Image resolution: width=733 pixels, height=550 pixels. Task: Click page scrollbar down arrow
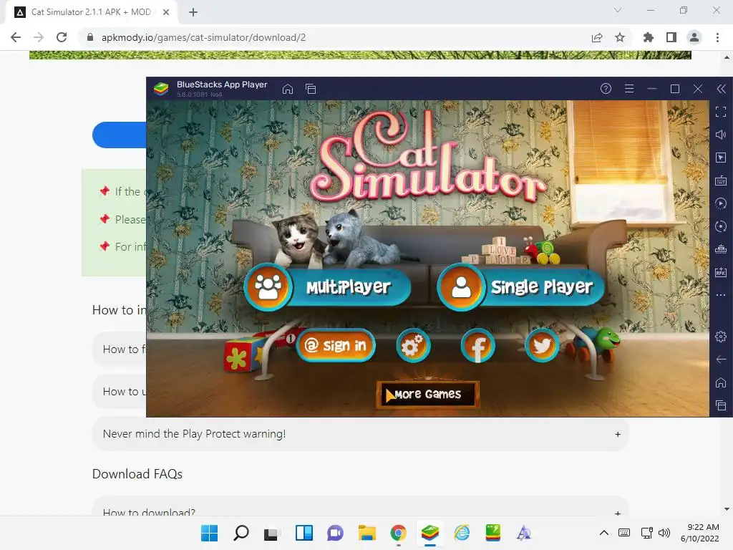click(727, 509)
